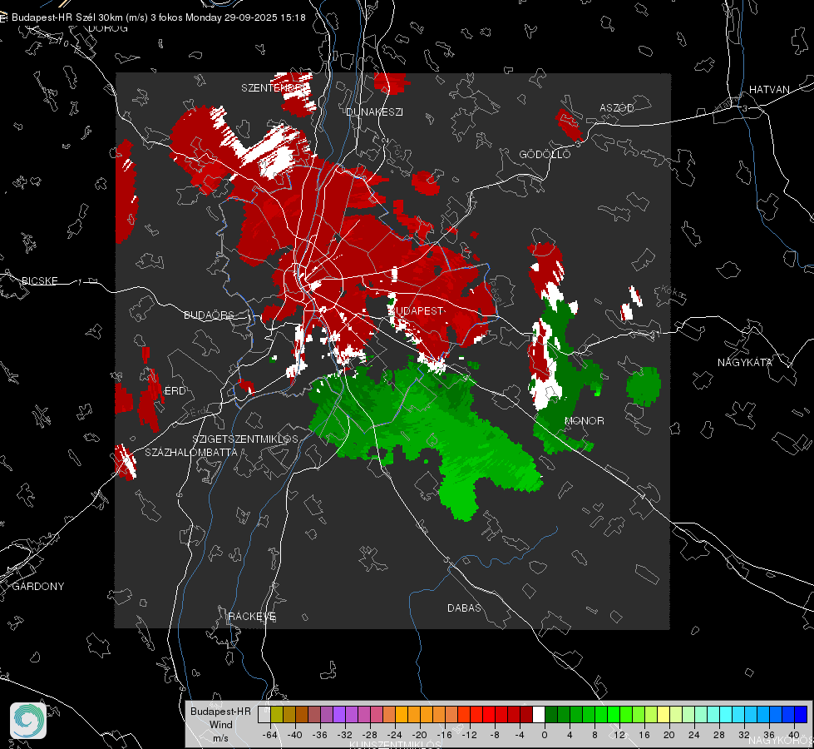
Task: Click the BUDAÖRS label
Action: click(210, 315)
